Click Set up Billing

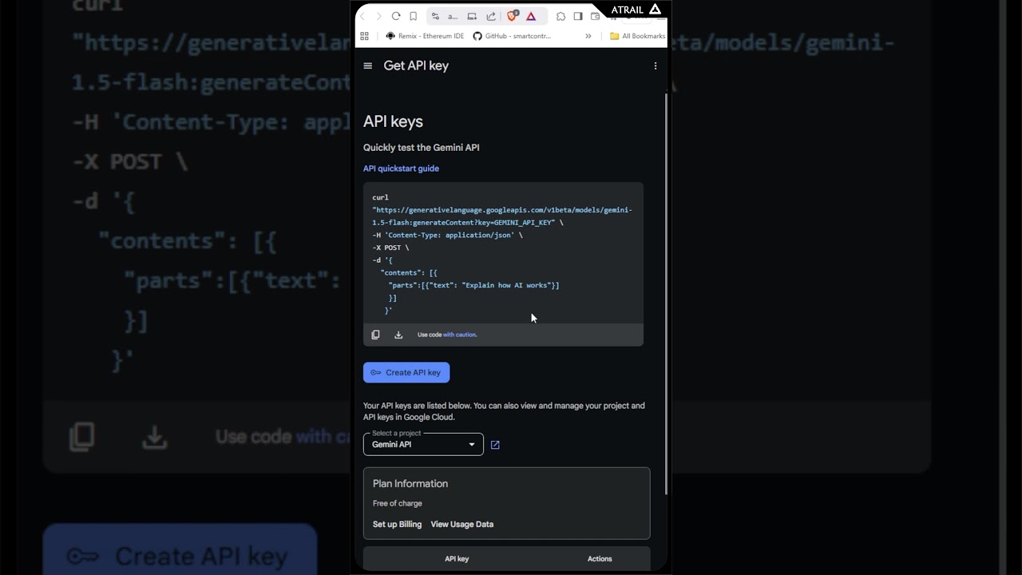coord(397,524)
